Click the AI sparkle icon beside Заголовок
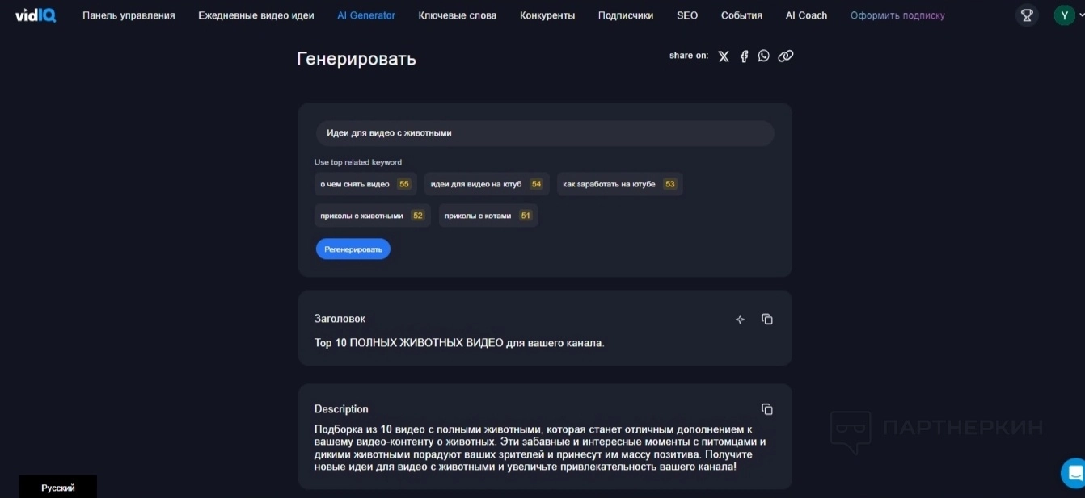Viewport: 1085px width, 498px height. [x=740, y=320]
